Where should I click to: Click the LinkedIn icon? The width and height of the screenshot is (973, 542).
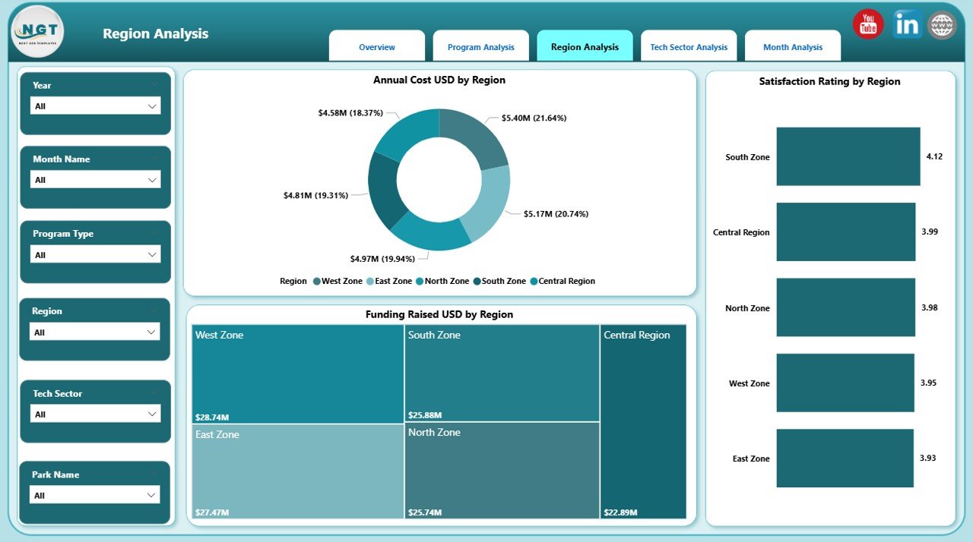[906, 24]
